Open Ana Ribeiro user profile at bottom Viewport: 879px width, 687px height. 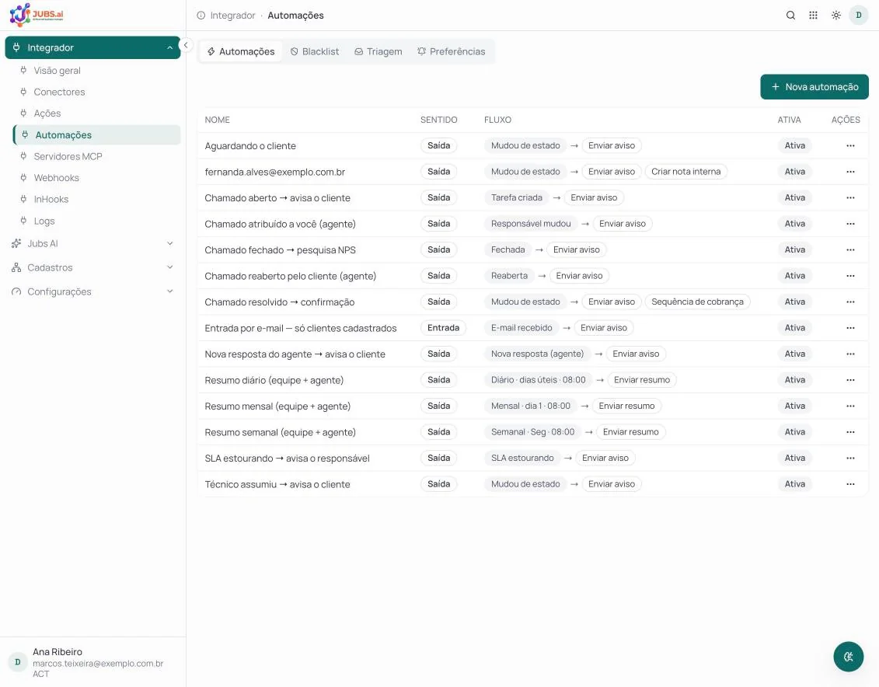pyautogui.click(x=92, y=662)
